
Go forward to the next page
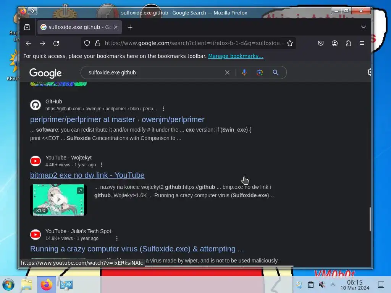click(x=42, y=43)
